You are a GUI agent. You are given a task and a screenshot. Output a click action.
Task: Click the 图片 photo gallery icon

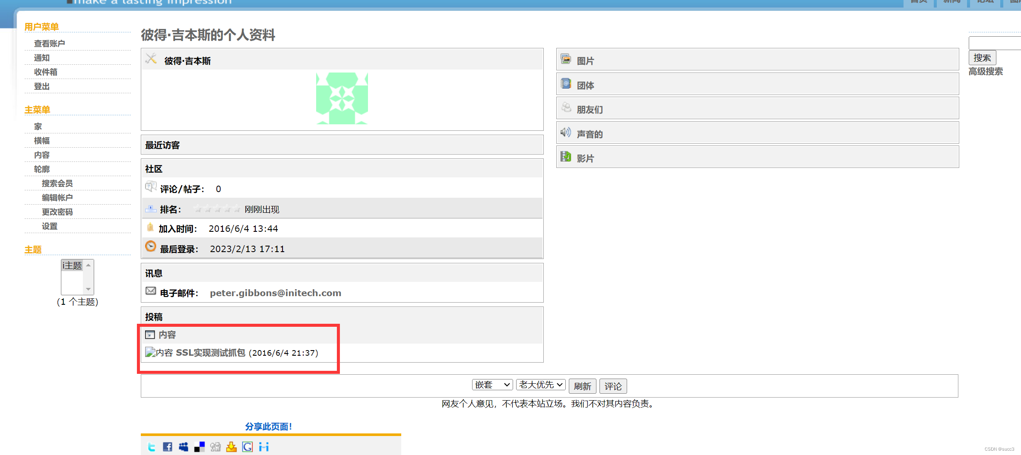(x=566, y=59)
